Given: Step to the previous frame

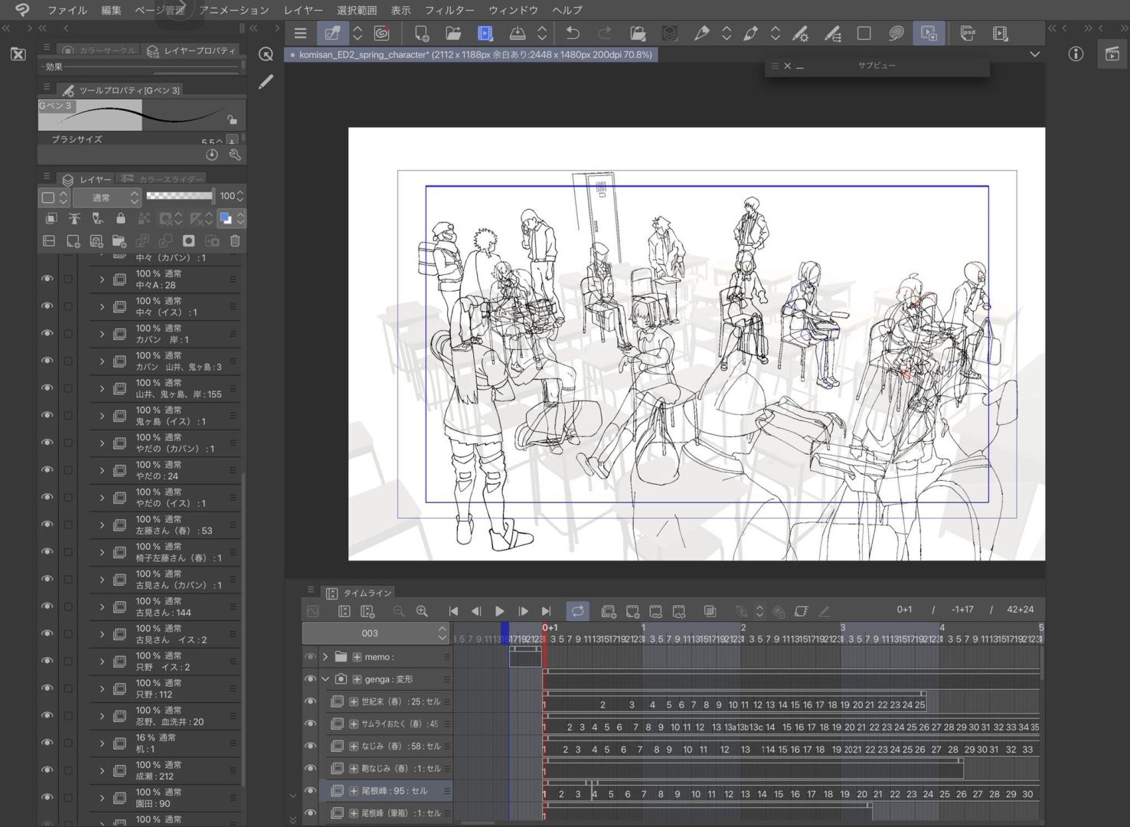Looking at the screenshot, I should point(476,611).
